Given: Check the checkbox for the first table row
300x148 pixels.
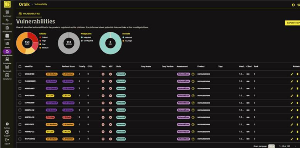Looking at the screenshot, I should 20,74.
